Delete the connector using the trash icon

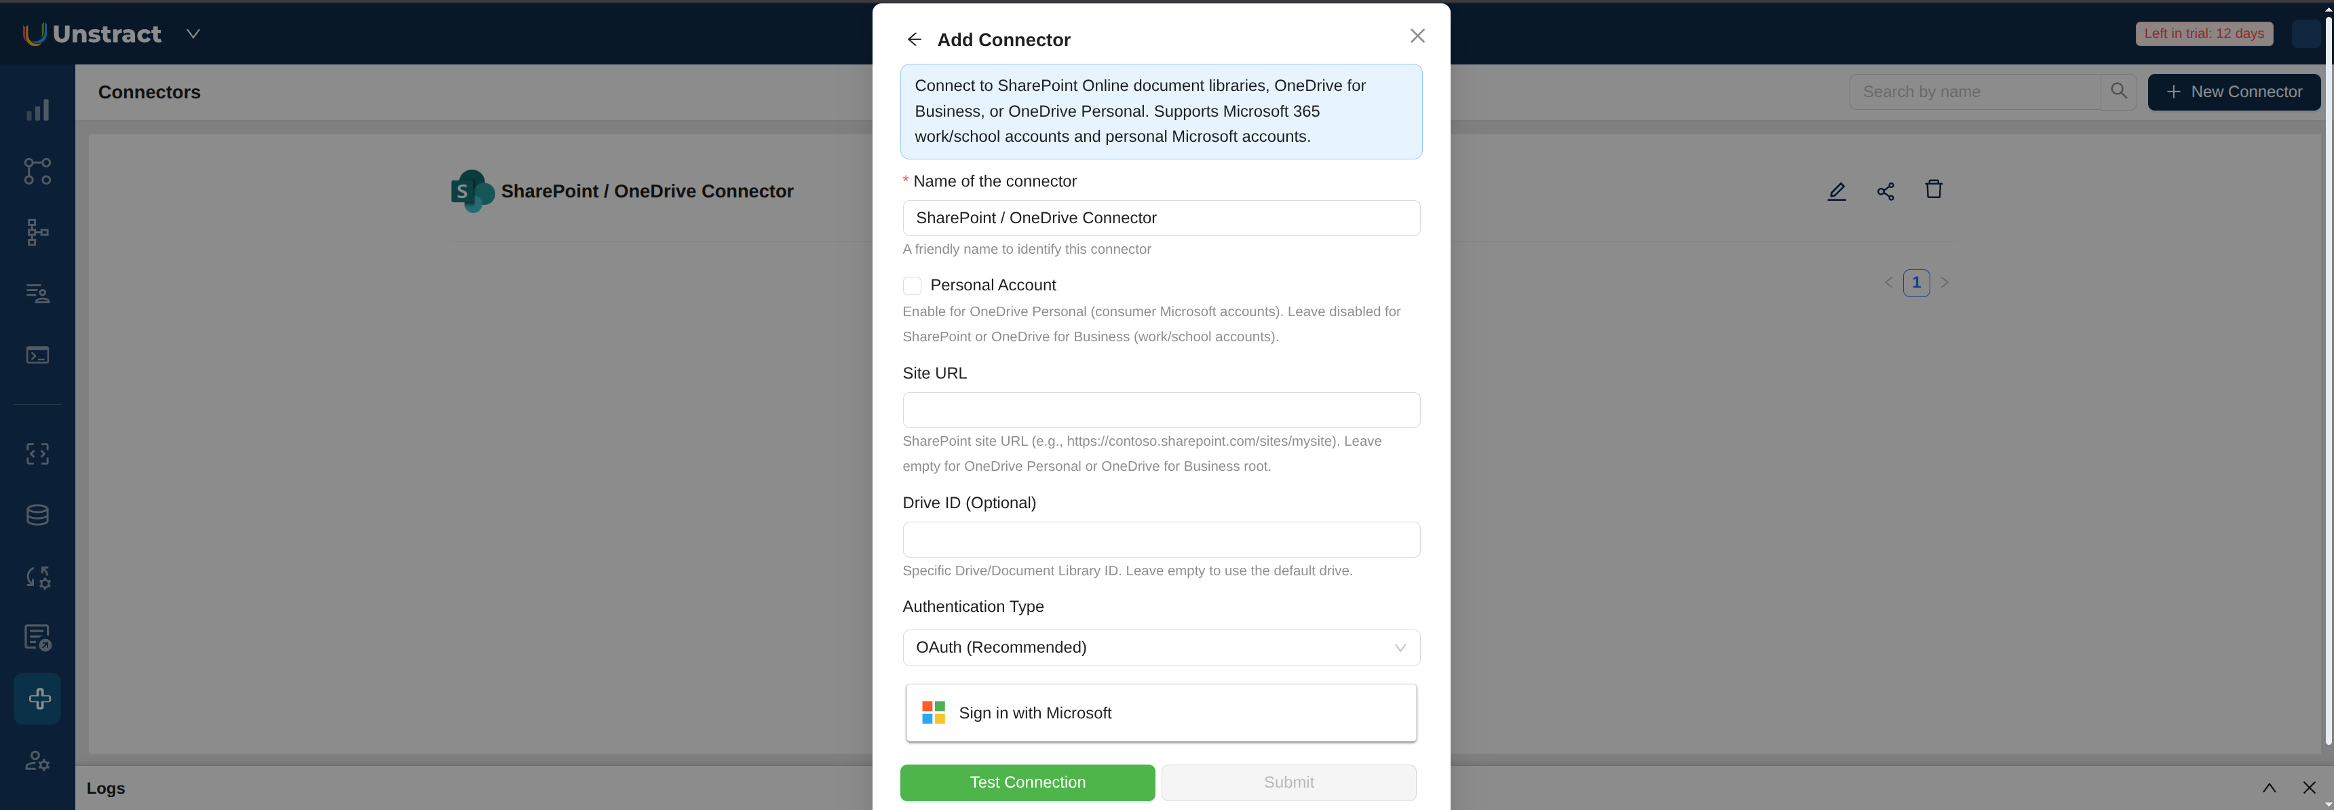point(1934,189)
